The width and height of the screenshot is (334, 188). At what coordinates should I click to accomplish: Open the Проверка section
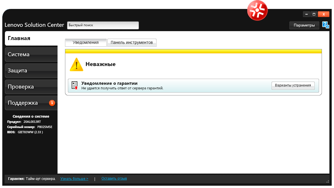(31, 87)
